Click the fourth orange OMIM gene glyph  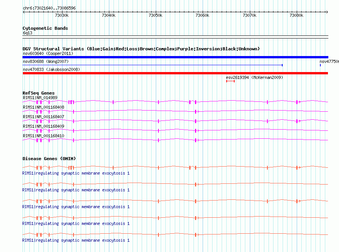coord(175,218)
